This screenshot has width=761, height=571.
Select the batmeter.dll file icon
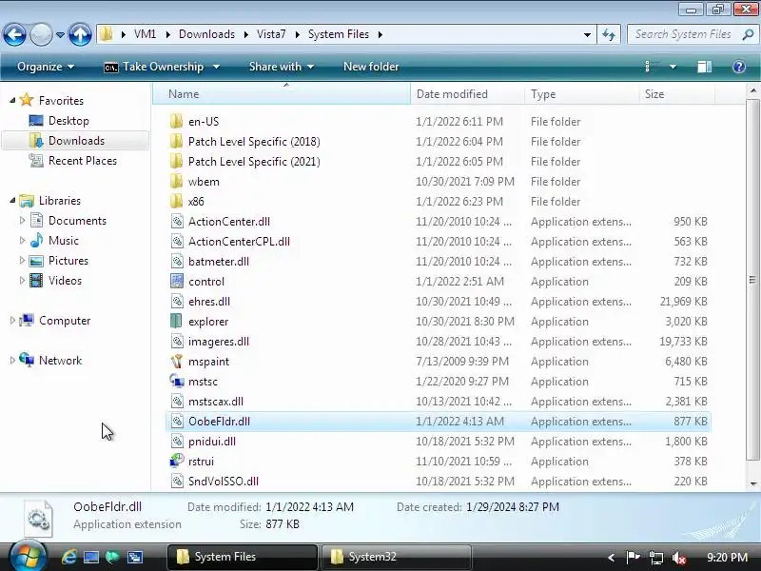[177, 261]
